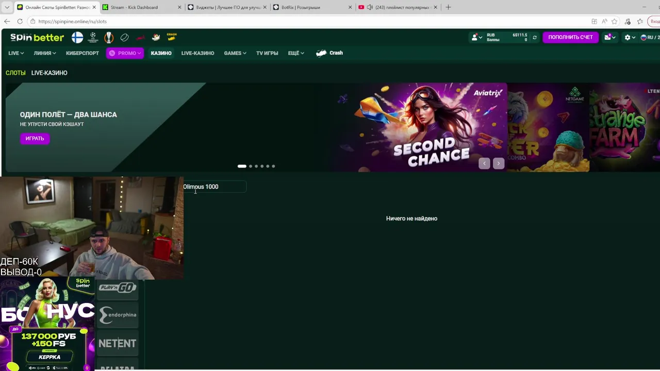This screenshot has height=371, width=660.
Task: Click the slot search field with Olimpus 1000
Action: pyautogui.click(x=214, y=187)
